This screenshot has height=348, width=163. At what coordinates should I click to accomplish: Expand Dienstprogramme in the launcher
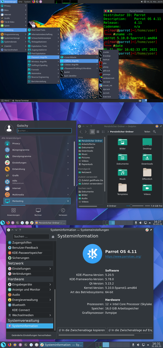(x=37, y=156)
